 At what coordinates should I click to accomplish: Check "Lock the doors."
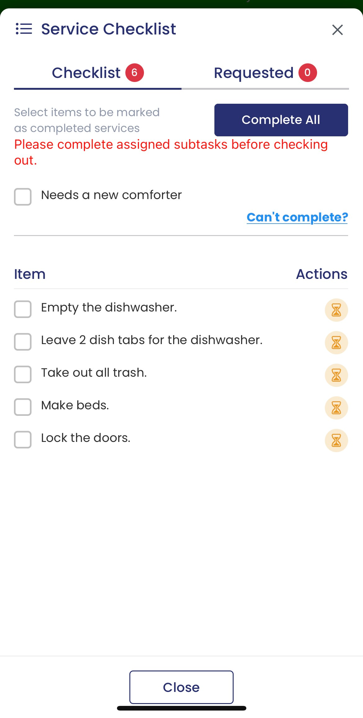pos(22,440)
